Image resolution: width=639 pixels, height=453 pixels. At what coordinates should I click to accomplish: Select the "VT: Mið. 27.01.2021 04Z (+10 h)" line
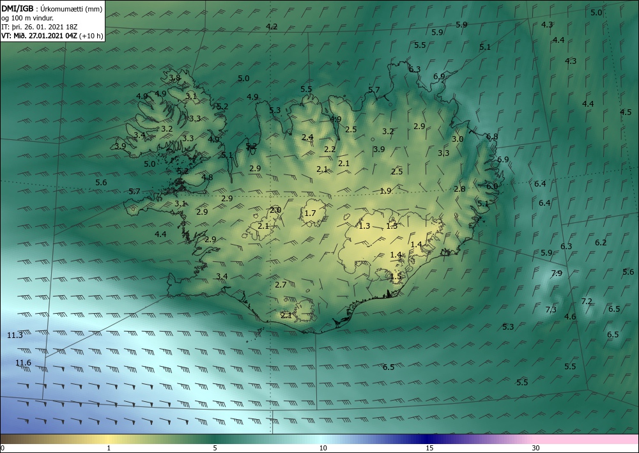pyautogui.click(x=52, y=36)
